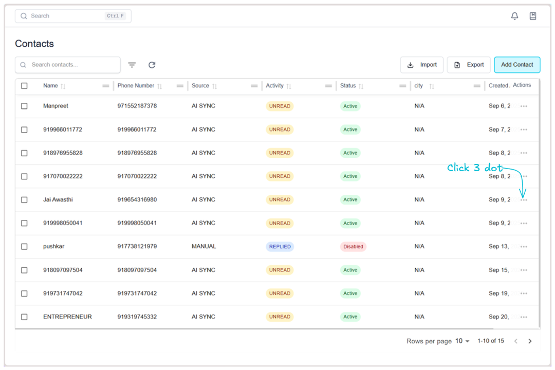Refresh the contacts list
The image size is (555, 370).
coord(152,65)
